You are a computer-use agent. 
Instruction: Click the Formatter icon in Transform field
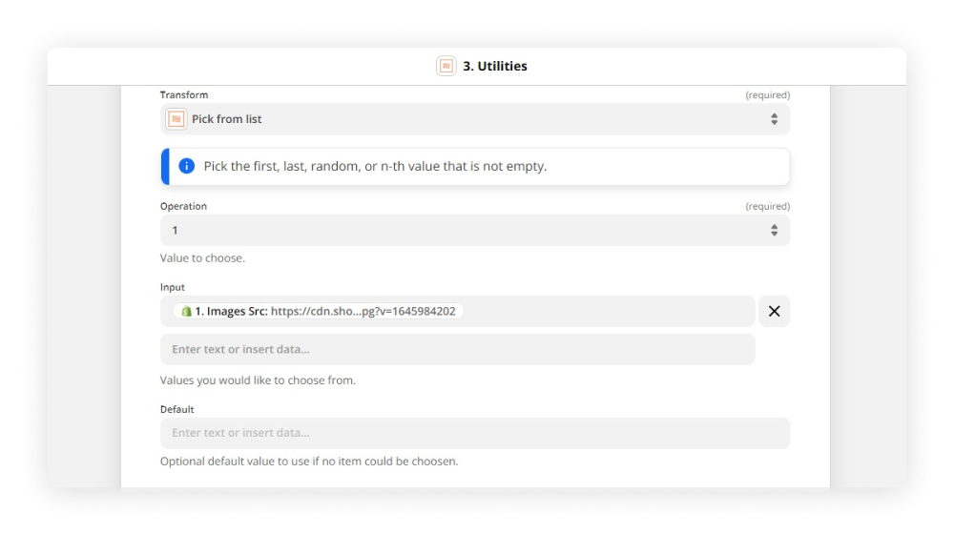[176, 119]
